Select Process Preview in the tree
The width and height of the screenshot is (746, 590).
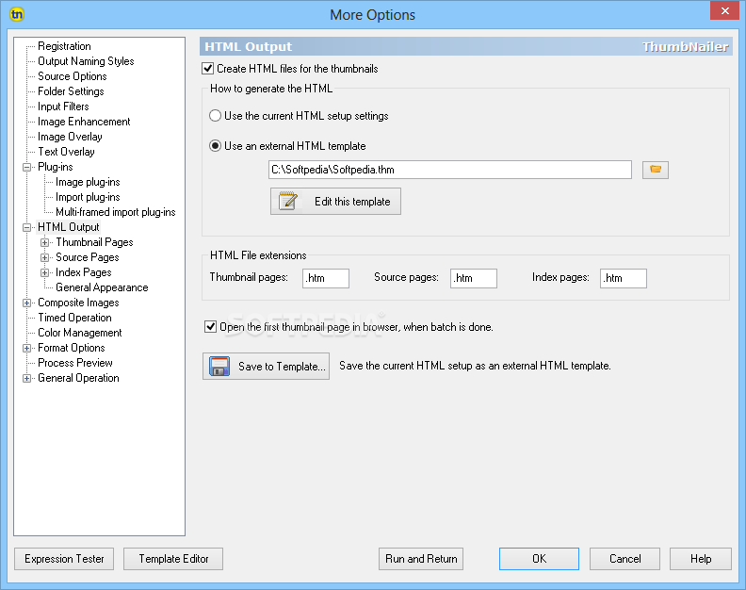pos(75,363)
